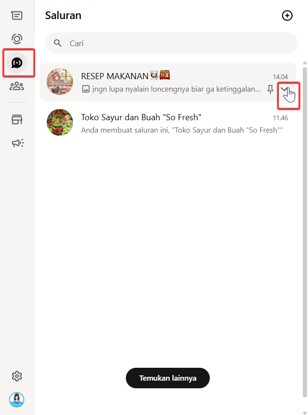308x415 pixels.
Task: Click the scroll down arrow at bottom
Action: tap(305, 412)
